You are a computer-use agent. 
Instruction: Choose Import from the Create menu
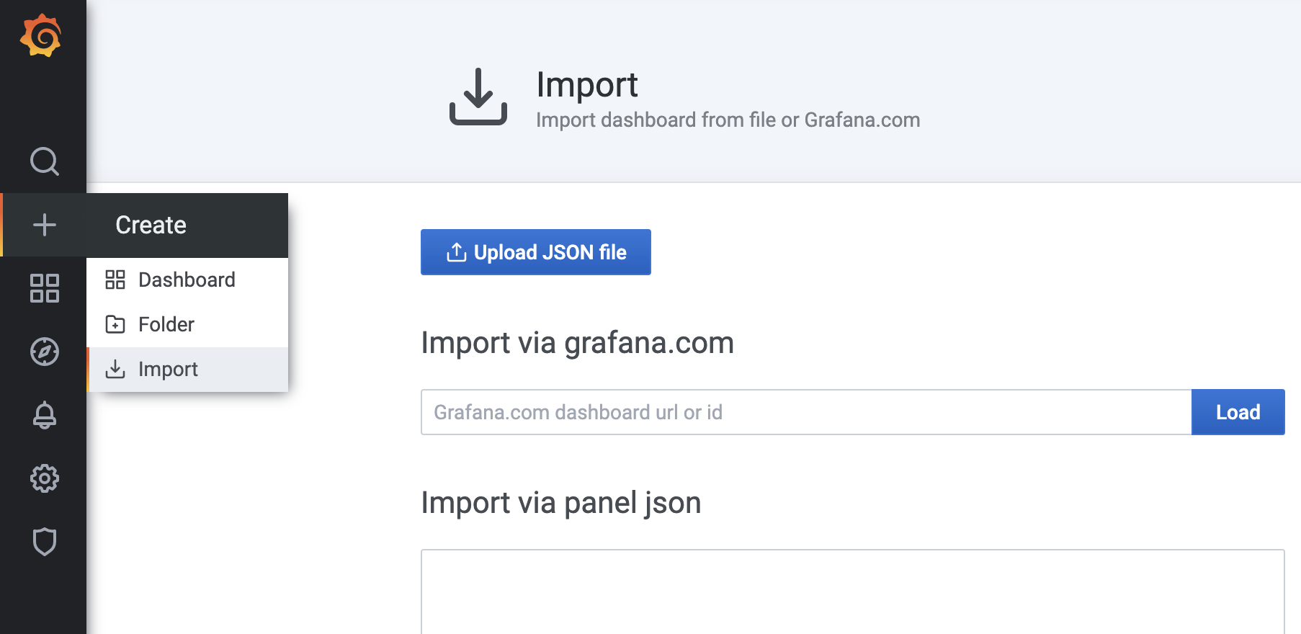[187, 370]
